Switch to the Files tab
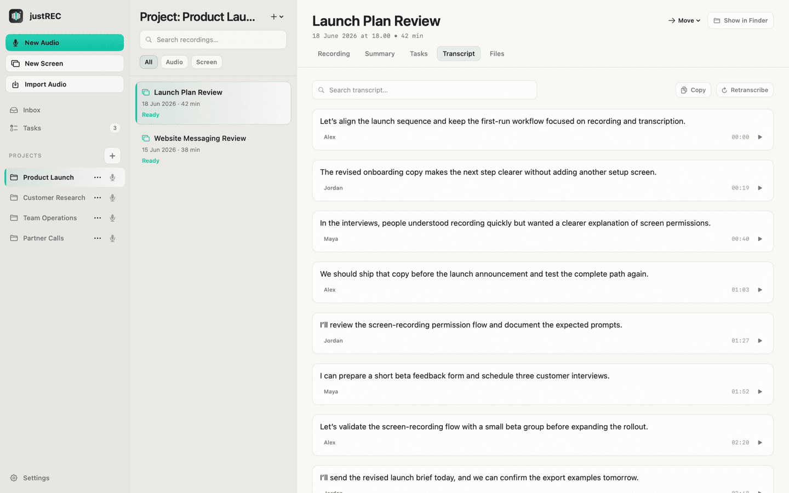 point(497,54)
